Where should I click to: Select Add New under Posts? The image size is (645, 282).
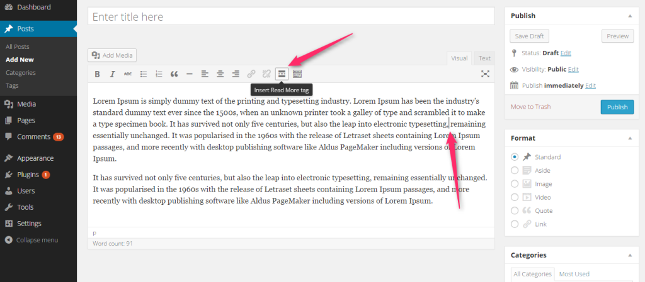coord(20,60)
